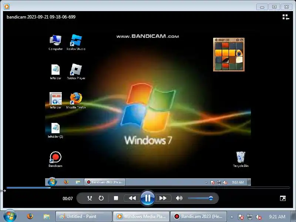Show hidden tray icons arrow
This screenshot has height=222, width=296.
coord(232,217)
